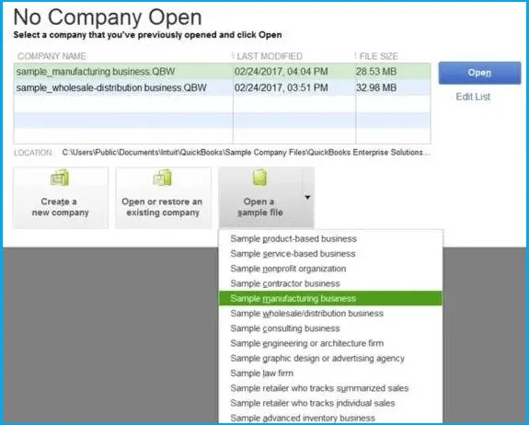Expand the Open a sample file dropdown arrow
The height and width of the screenshot is (425, 529).
coord(307,198)
